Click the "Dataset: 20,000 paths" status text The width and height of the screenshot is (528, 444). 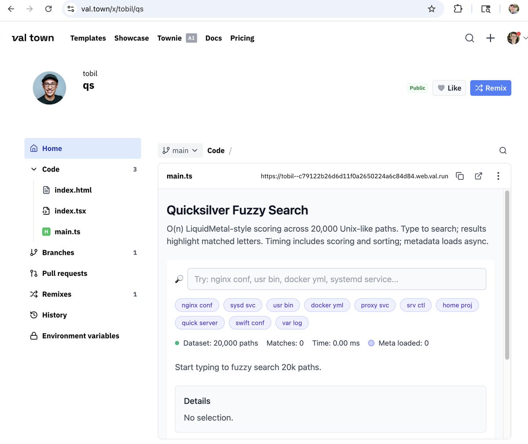point(220,343)
